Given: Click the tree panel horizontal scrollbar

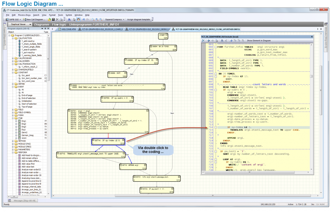Looking at the screenshot, I should point(14,196).
